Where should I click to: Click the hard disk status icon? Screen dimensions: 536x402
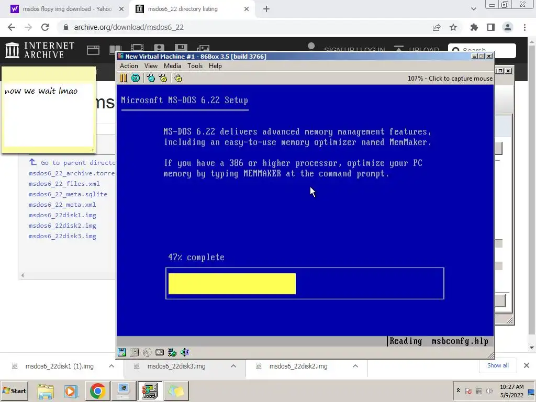pos(160,352)
